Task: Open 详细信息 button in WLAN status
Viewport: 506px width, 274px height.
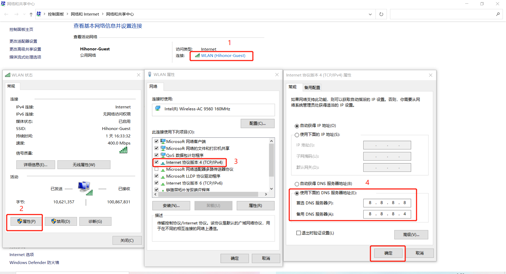Action: pos(36,165)
